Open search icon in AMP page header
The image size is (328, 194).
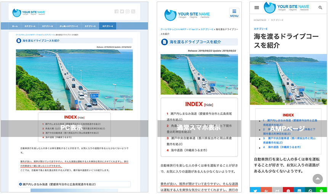(x=320, y=8)
